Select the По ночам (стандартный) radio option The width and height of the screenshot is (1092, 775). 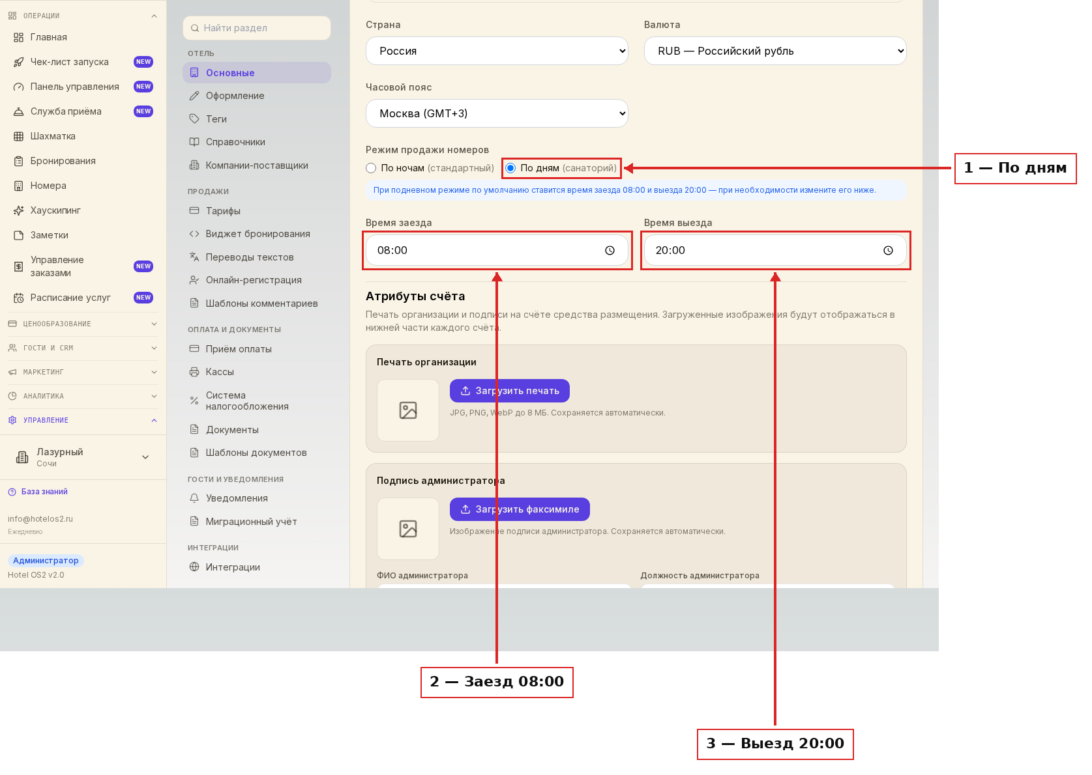371,168
